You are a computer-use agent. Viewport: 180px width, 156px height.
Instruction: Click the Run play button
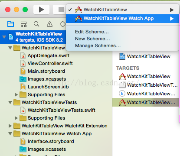coord(41,10)
